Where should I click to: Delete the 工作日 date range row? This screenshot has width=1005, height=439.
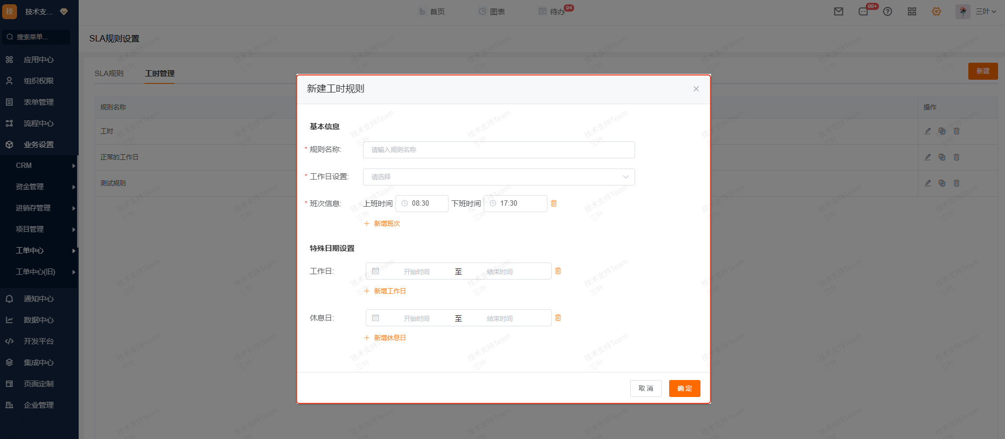point(558,271)
